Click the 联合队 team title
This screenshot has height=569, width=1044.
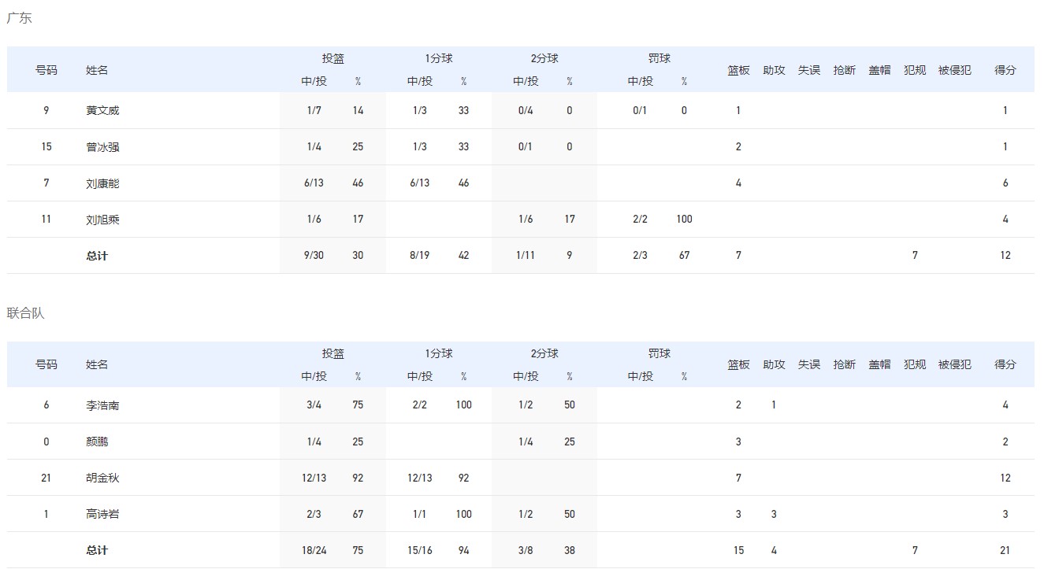point(25,313)
